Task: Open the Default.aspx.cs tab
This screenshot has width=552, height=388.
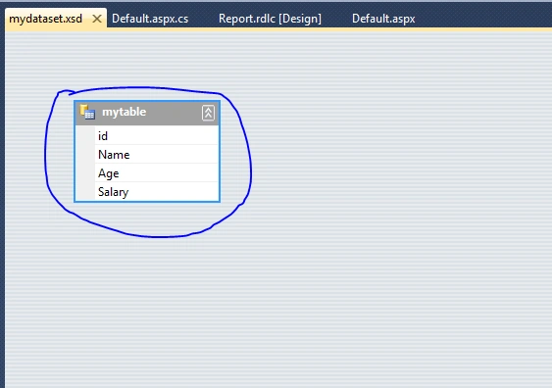Action: point(150,19)
